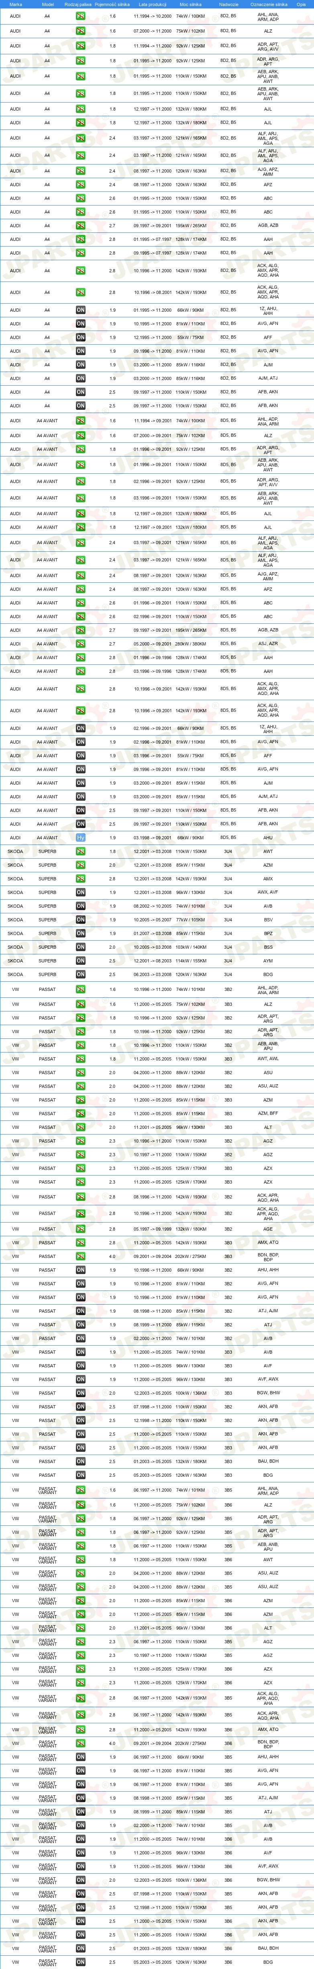Click petrol icon in A4 8D2 AJG, APZ, AMM row

[80, 171]
